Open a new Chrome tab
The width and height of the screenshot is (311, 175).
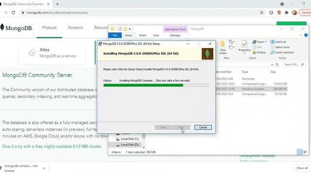coord(57,4)
